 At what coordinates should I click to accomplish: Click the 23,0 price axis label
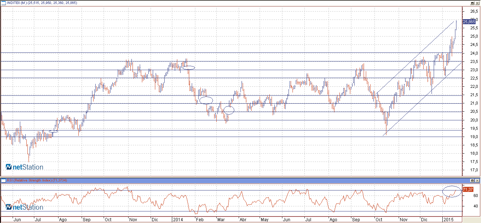click(474, 70)
